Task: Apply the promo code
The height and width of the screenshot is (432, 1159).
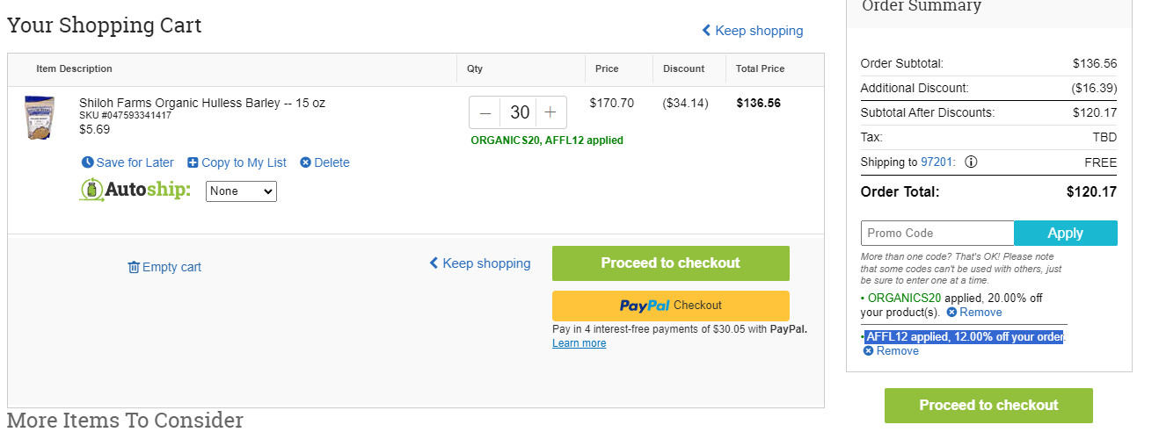Action: click(x=1066, y=234)
